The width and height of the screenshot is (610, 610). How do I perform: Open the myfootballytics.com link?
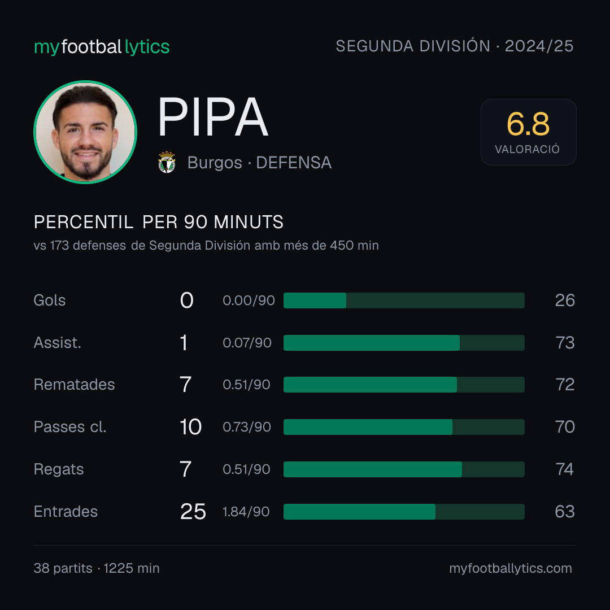click(511, 568)
